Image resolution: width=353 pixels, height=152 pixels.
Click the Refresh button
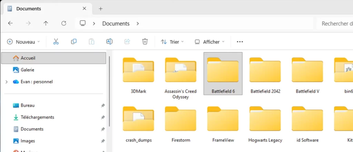(x=63, y=23)
